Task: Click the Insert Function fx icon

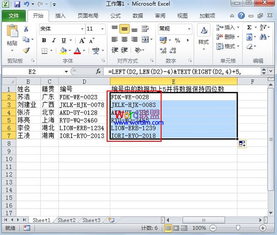Action: click(x=98, y=72)
